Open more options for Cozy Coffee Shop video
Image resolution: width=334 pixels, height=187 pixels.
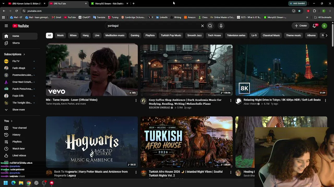click(x=230, y=100)
